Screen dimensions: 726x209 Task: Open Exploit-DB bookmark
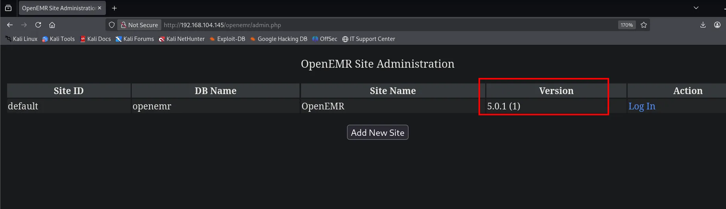pyautogui.click(x=227, y=39)
